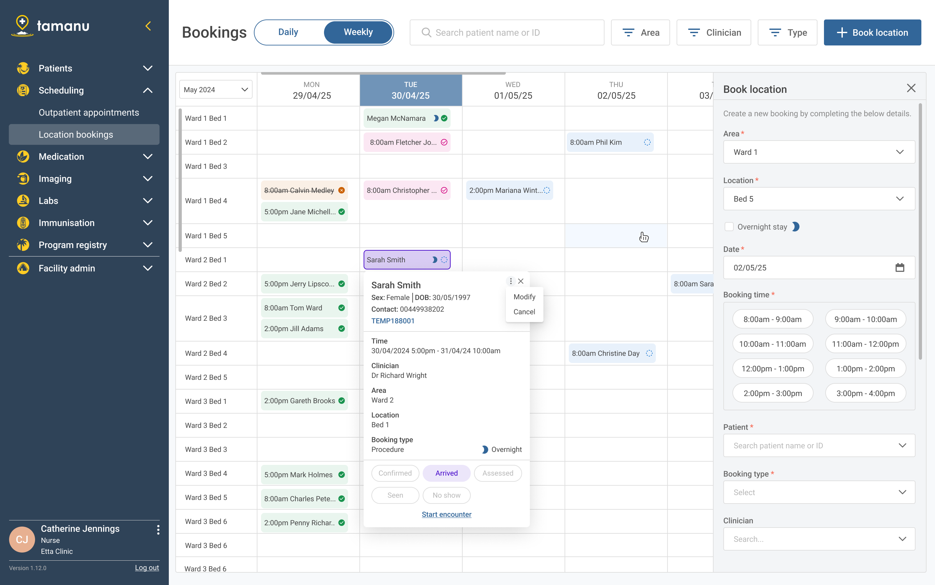This screenshot has width=935, height=585.
Task: Choose Modify from the context menu
Action: coord(524,297)
